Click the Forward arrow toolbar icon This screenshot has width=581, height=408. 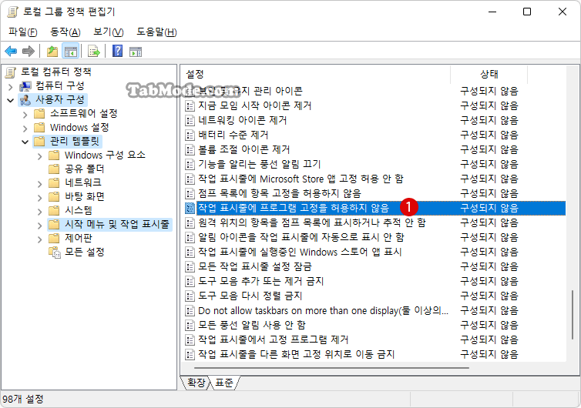pos(29,51)
